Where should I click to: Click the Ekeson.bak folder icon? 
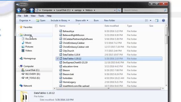(61, 74)
